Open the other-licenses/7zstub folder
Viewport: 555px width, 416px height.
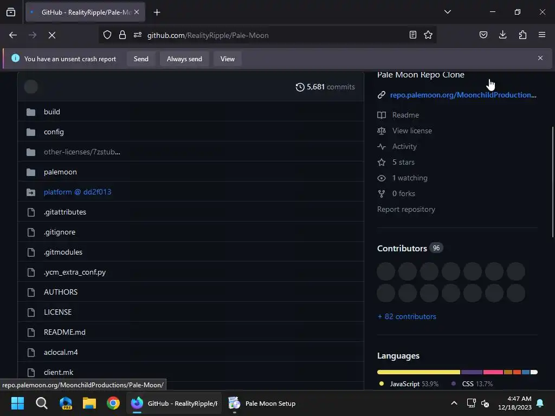tap(82, 152)
